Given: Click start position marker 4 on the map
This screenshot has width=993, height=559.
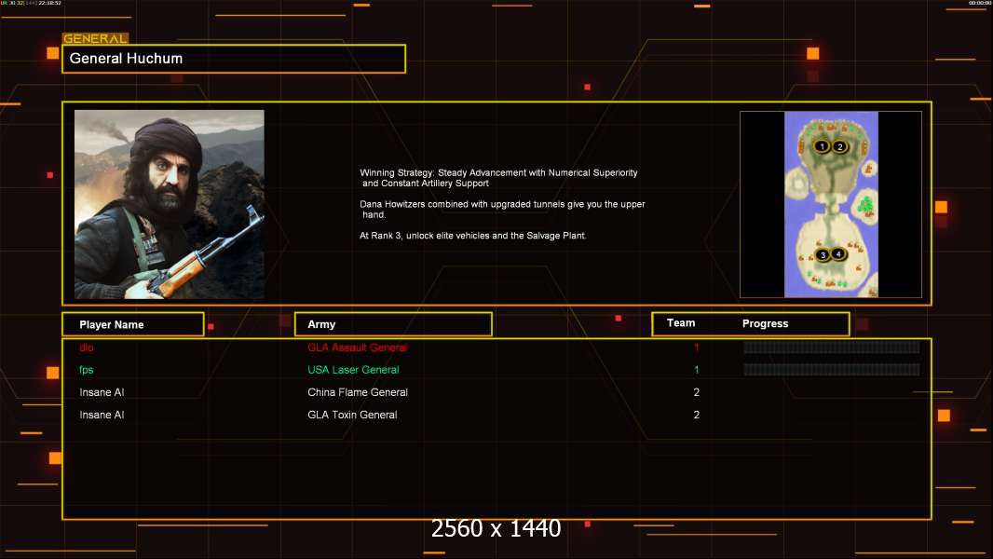Looking at the screenshot, I should pos(838,253).
